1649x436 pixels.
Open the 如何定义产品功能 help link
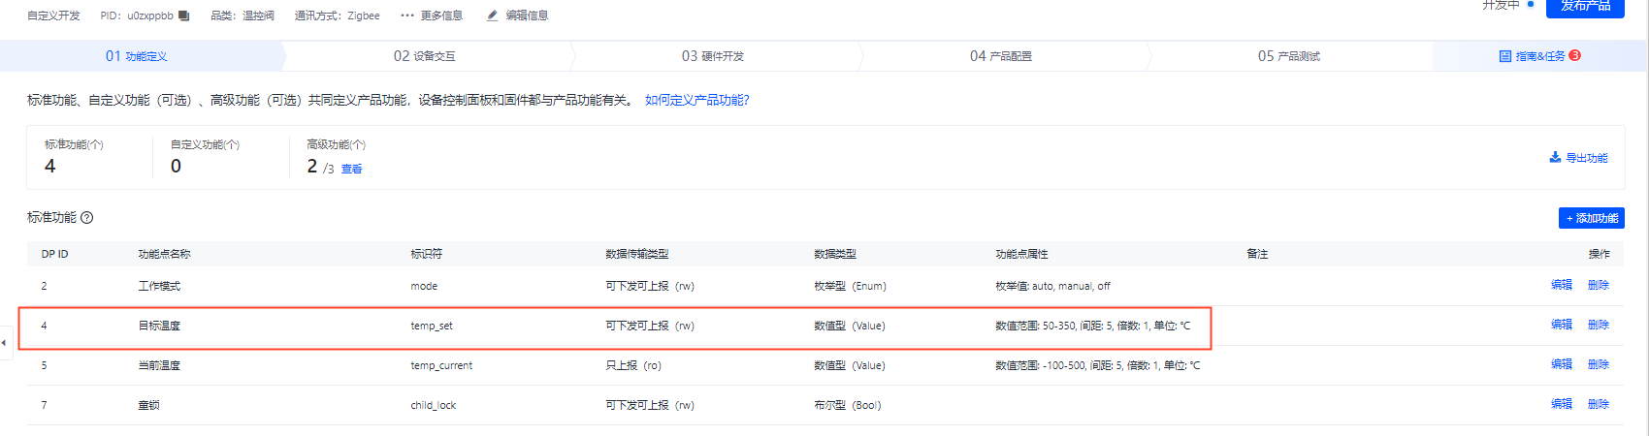697,100
